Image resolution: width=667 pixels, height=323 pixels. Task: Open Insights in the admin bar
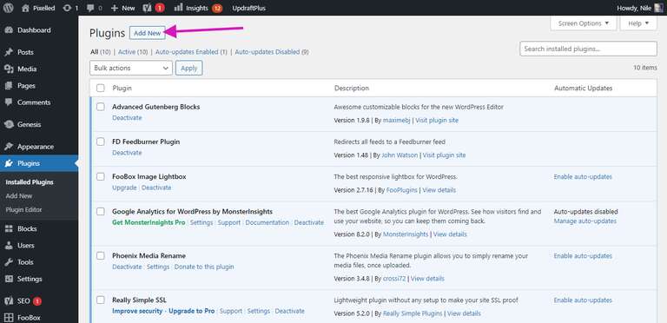[x=198, y=8]
